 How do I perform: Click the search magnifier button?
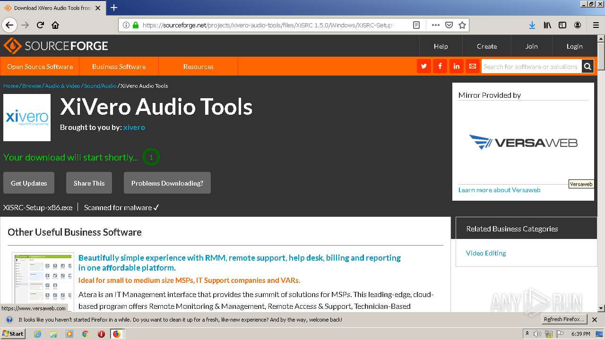588,66
